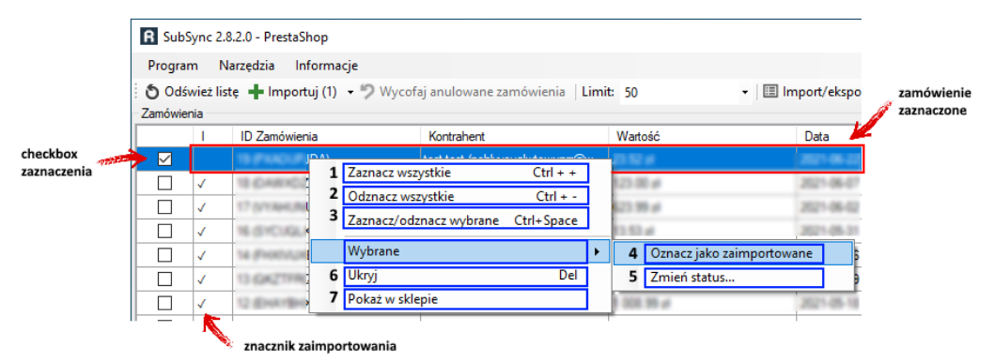
Task: Open the Narzędzia menu
Action: point(247,66)
